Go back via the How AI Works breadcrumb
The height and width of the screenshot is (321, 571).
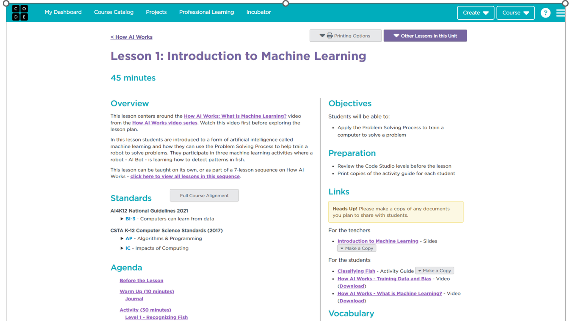point(131,37)
